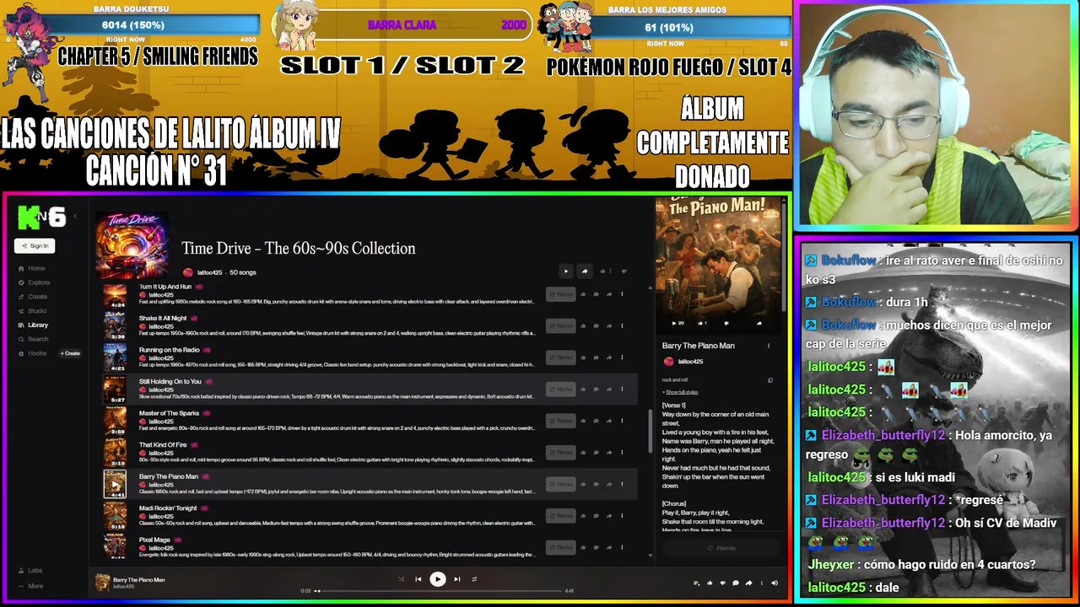Open three-dot menu for Running on the Radio

622,357
